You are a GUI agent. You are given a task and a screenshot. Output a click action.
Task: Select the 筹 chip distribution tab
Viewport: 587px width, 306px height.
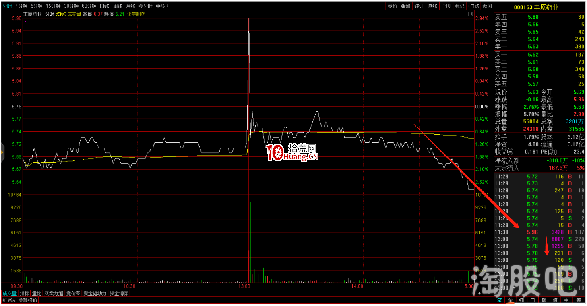pos(579,300)
